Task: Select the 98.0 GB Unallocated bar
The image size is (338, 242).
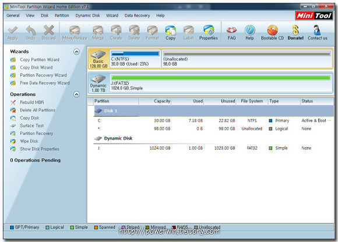Action: coord(247,59)
